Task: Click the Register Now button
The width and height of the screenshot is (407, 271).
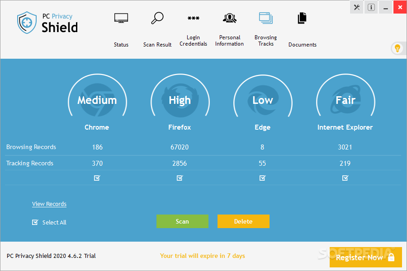Action: (365, 257)
